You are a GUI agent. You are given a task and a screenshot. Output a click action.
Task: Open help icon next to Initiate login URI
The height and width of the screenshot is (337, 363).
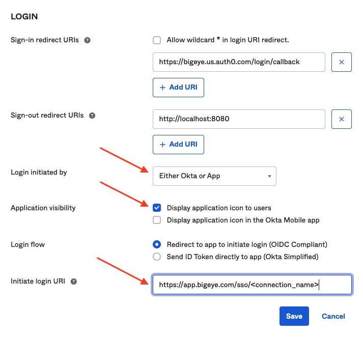[x=74, y=282]
